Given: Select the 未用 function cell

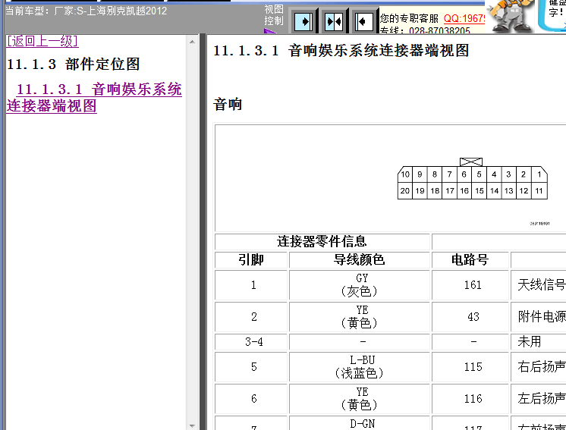Looking at the screenshot, I should [x=539, y=341].
